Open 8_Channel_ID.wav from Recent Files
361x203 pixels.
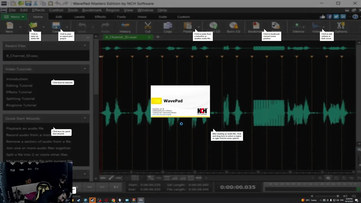pyautogui.click(x=22, y=56)
